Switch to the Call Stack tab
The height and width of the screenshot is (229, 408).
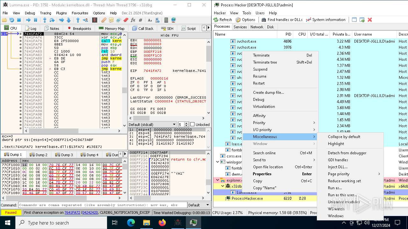[143, 28]
